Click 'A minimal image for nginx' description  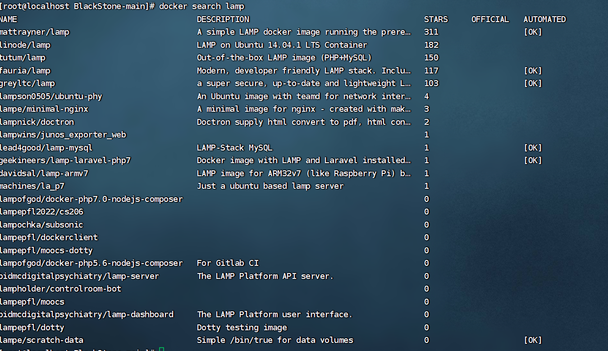pyautogui.click(x=304, y=109)
